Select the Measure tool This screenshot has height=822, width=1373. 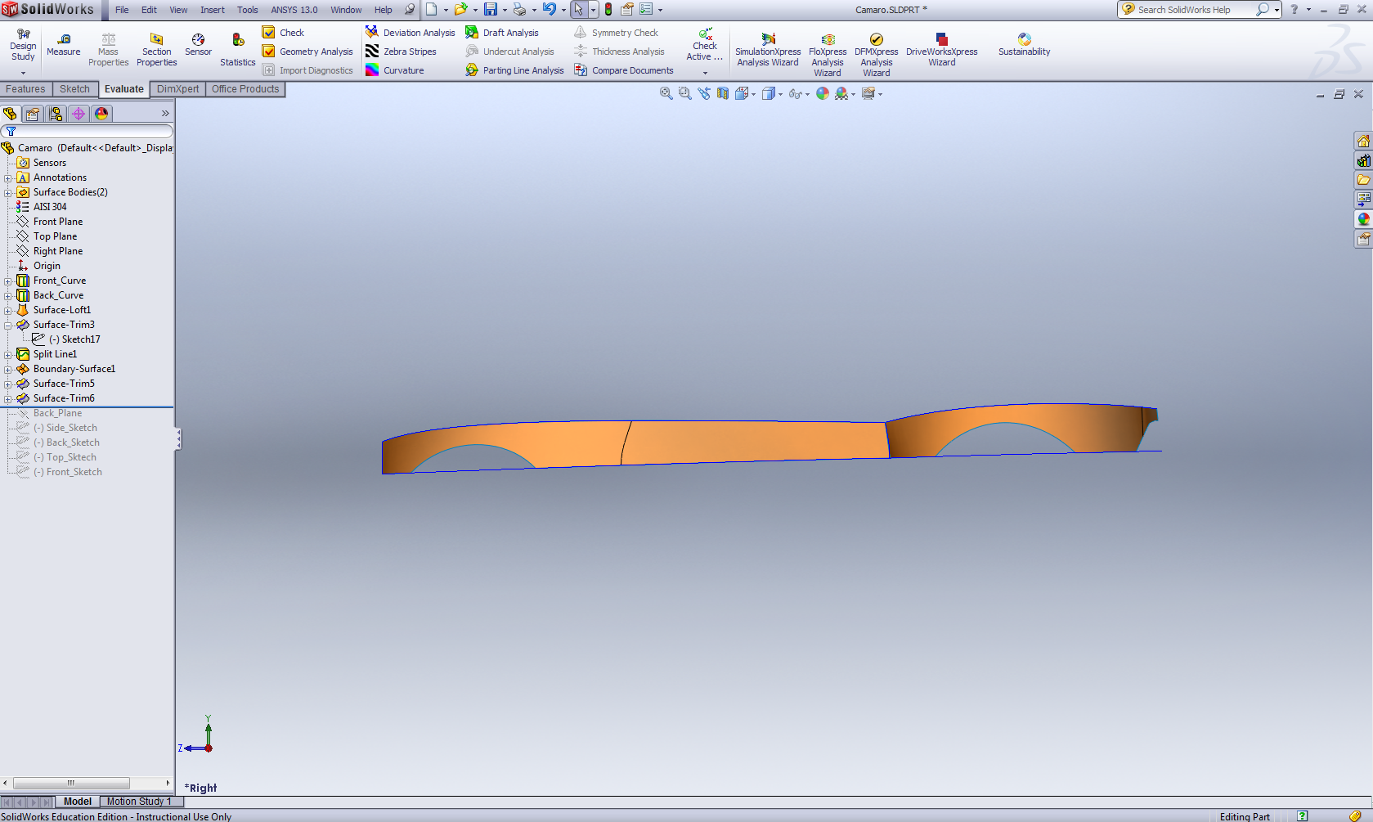click(63, 44)
